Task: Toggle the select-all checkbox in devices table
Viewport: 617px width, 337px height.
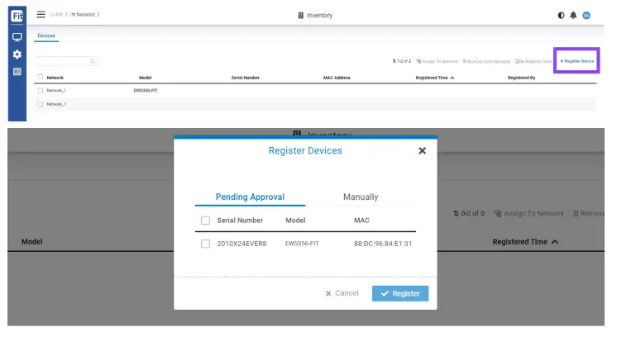Action: click(41, 77)
